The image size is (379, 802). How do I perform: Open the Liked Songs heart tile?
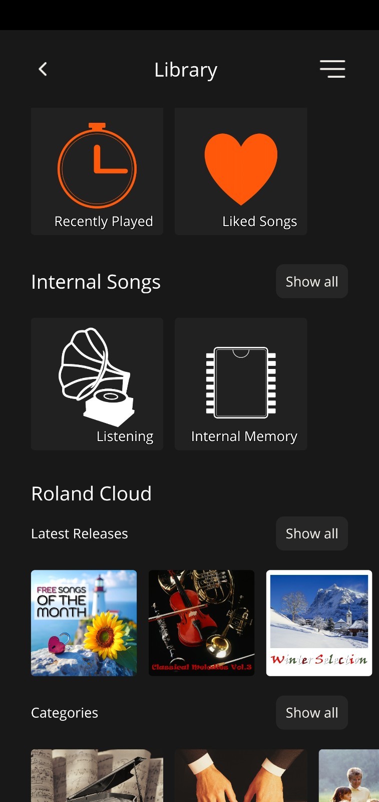coord(241,171)
